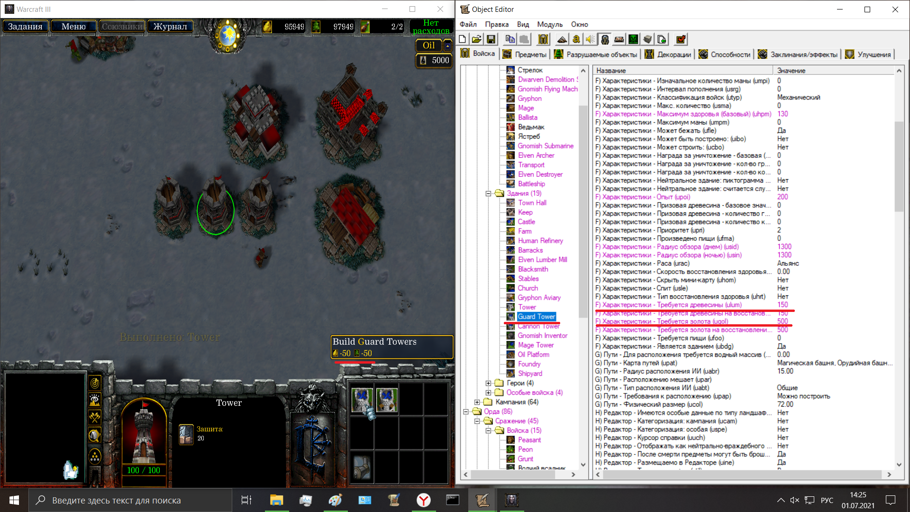Open the Campaign Editor icon

click(x=619, y=39)
